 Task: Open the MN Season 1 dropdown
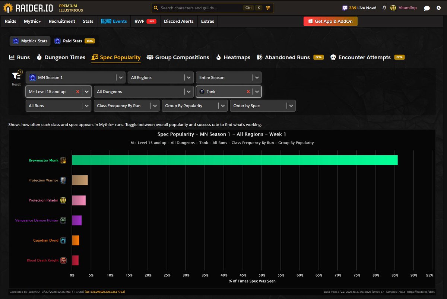(75, 77)
